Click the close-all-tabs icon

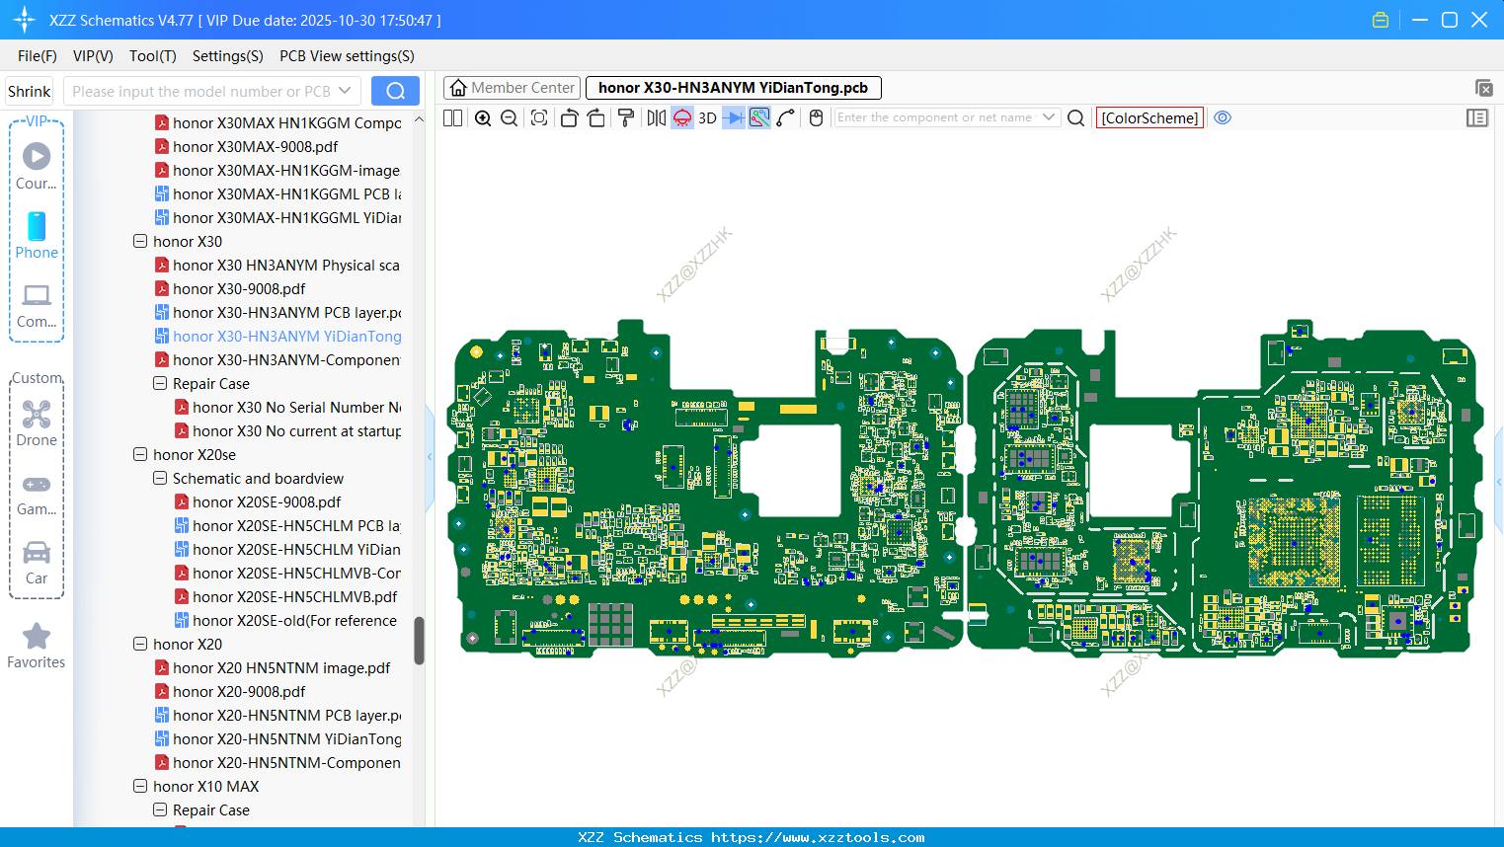coord(1483,88)
